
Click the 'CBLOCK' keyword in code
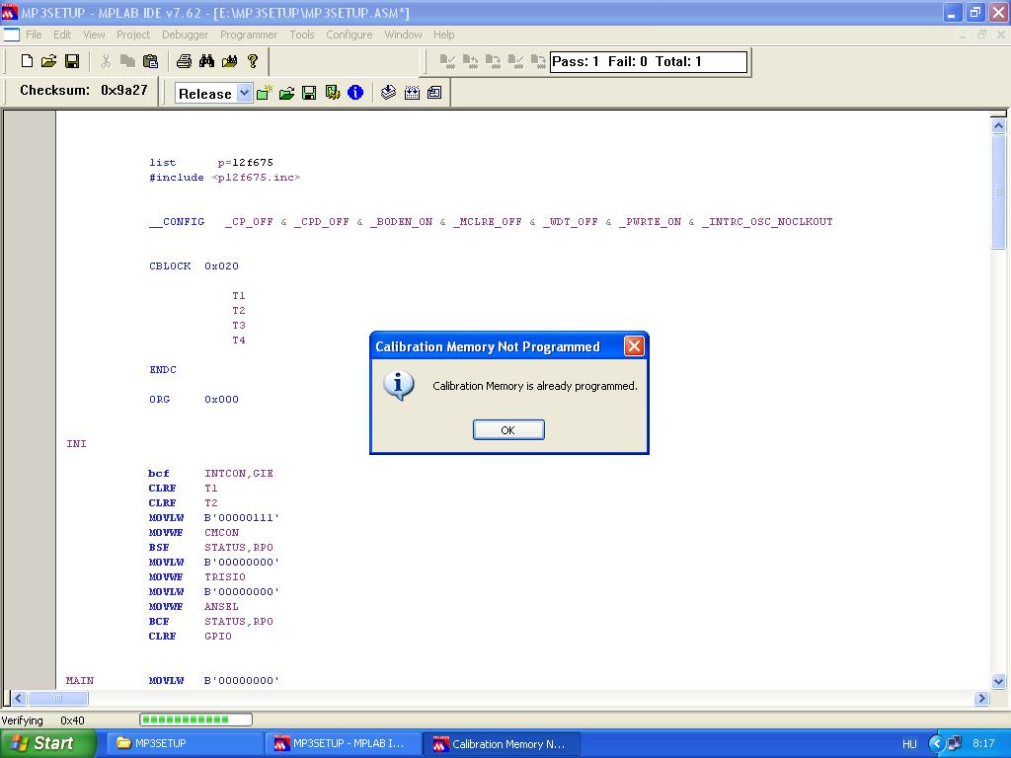(170, 266)
